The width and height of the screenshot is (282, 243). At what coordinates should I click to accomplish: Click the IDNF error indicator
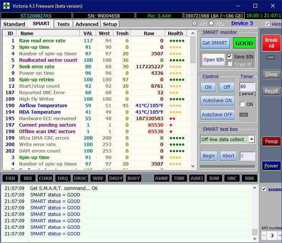click(x=214, y=178)
